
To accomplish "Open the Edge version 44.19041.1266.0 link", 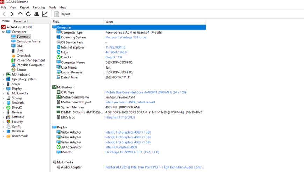I will coord(116,52).
